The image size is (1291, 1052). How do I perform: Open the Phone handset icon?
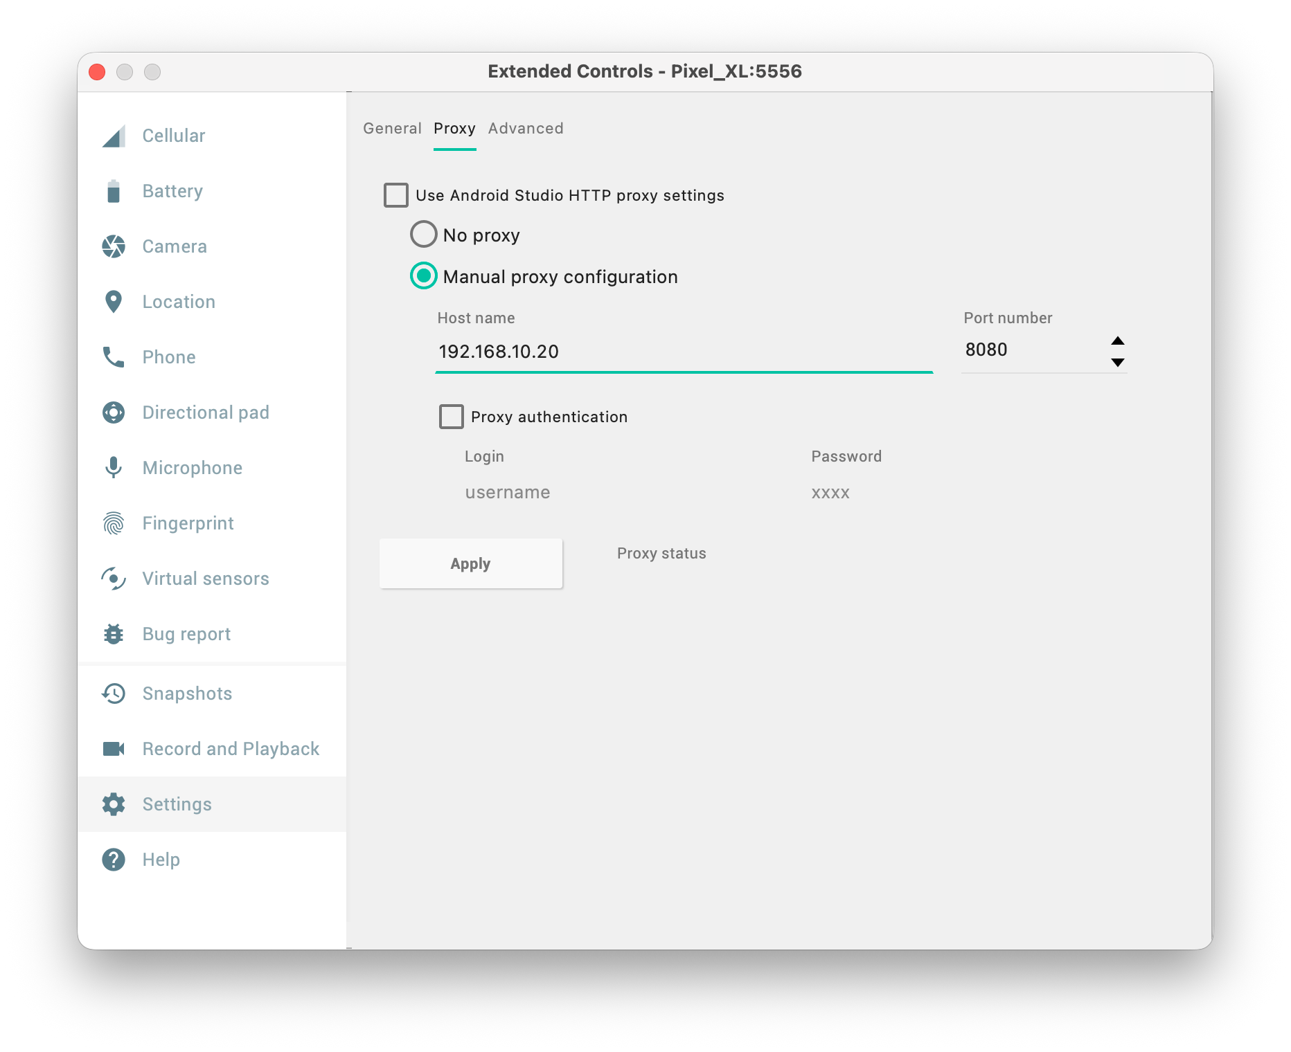click(114, 357)
